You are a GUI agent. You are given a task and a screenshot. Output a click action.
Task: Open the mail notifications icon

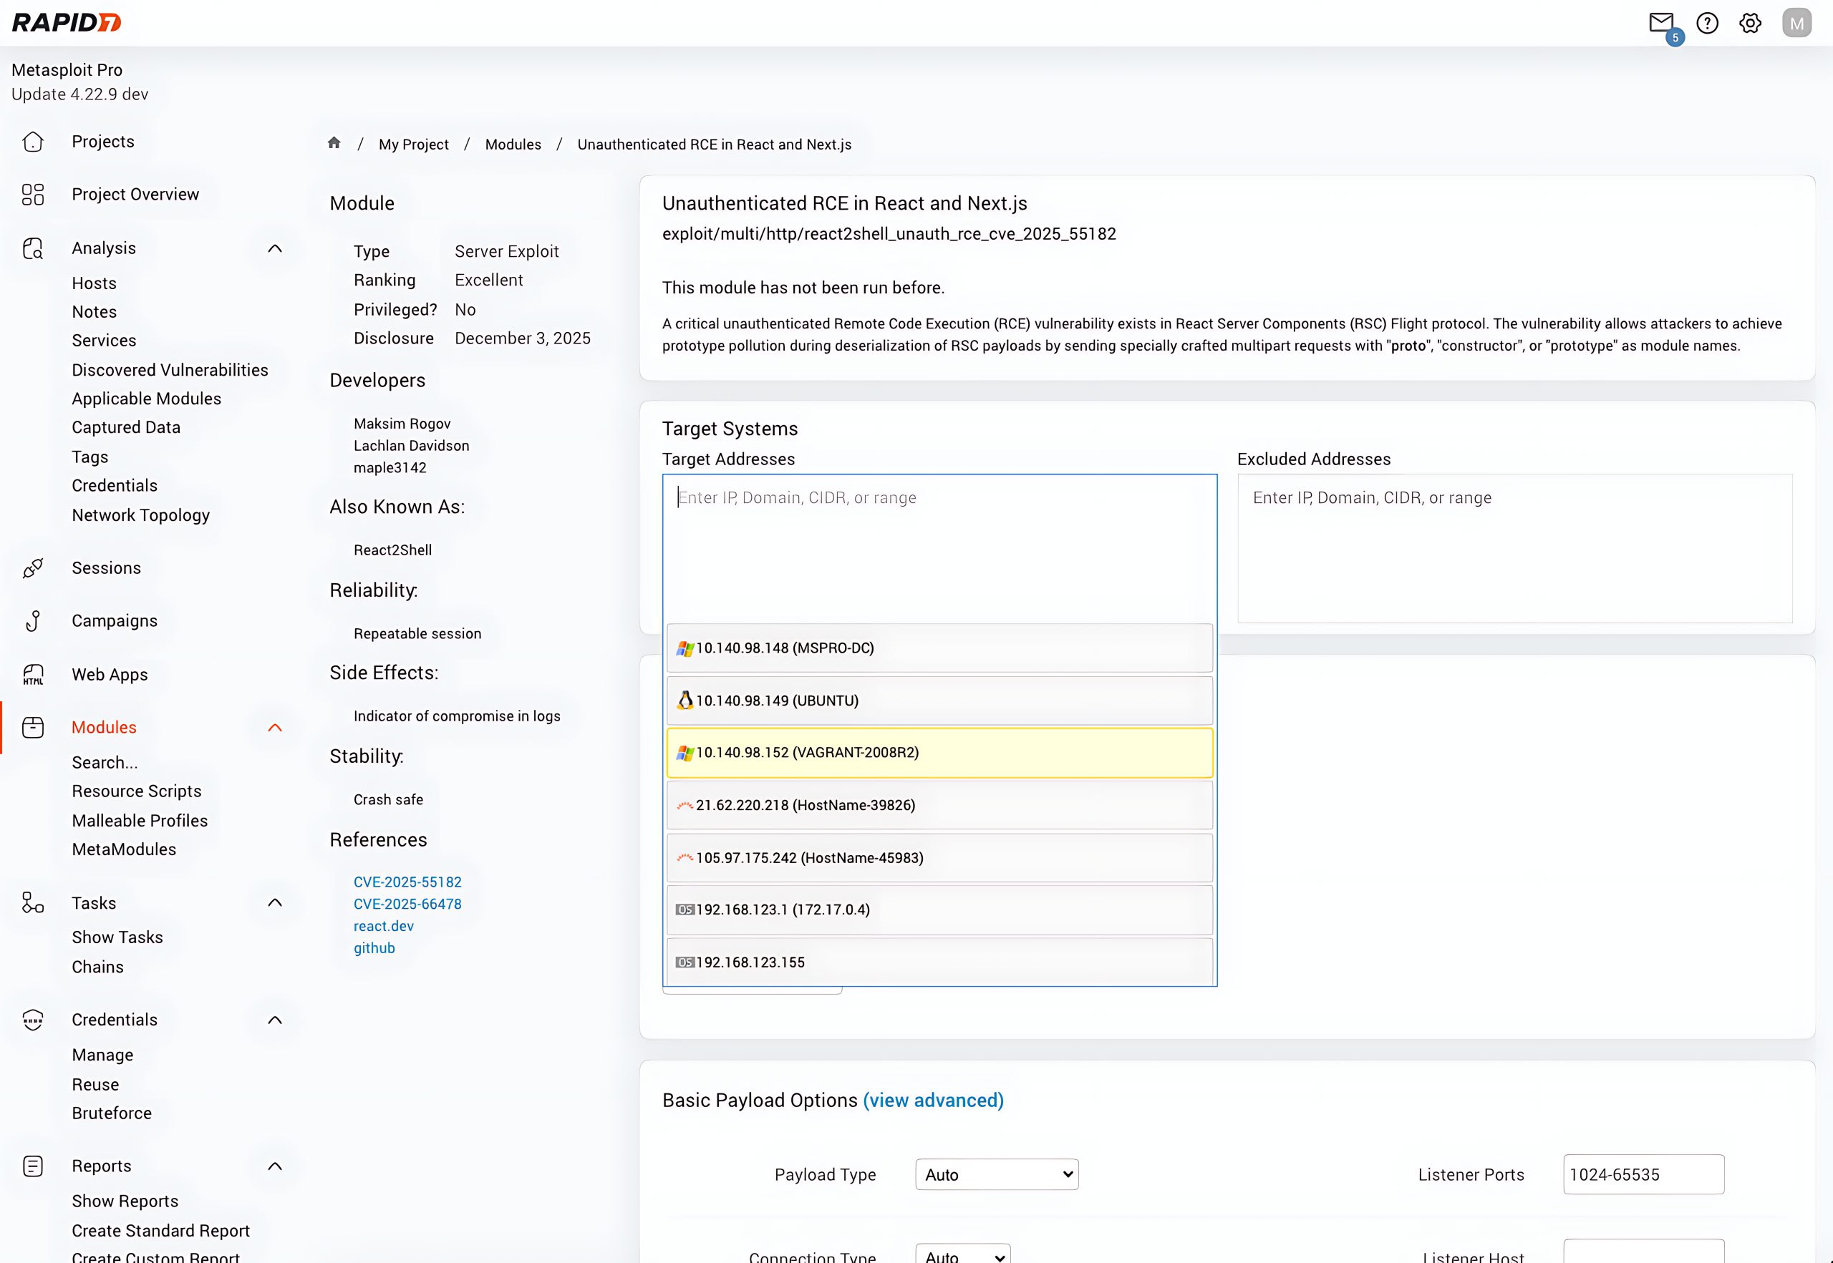tap(1660, 23)
